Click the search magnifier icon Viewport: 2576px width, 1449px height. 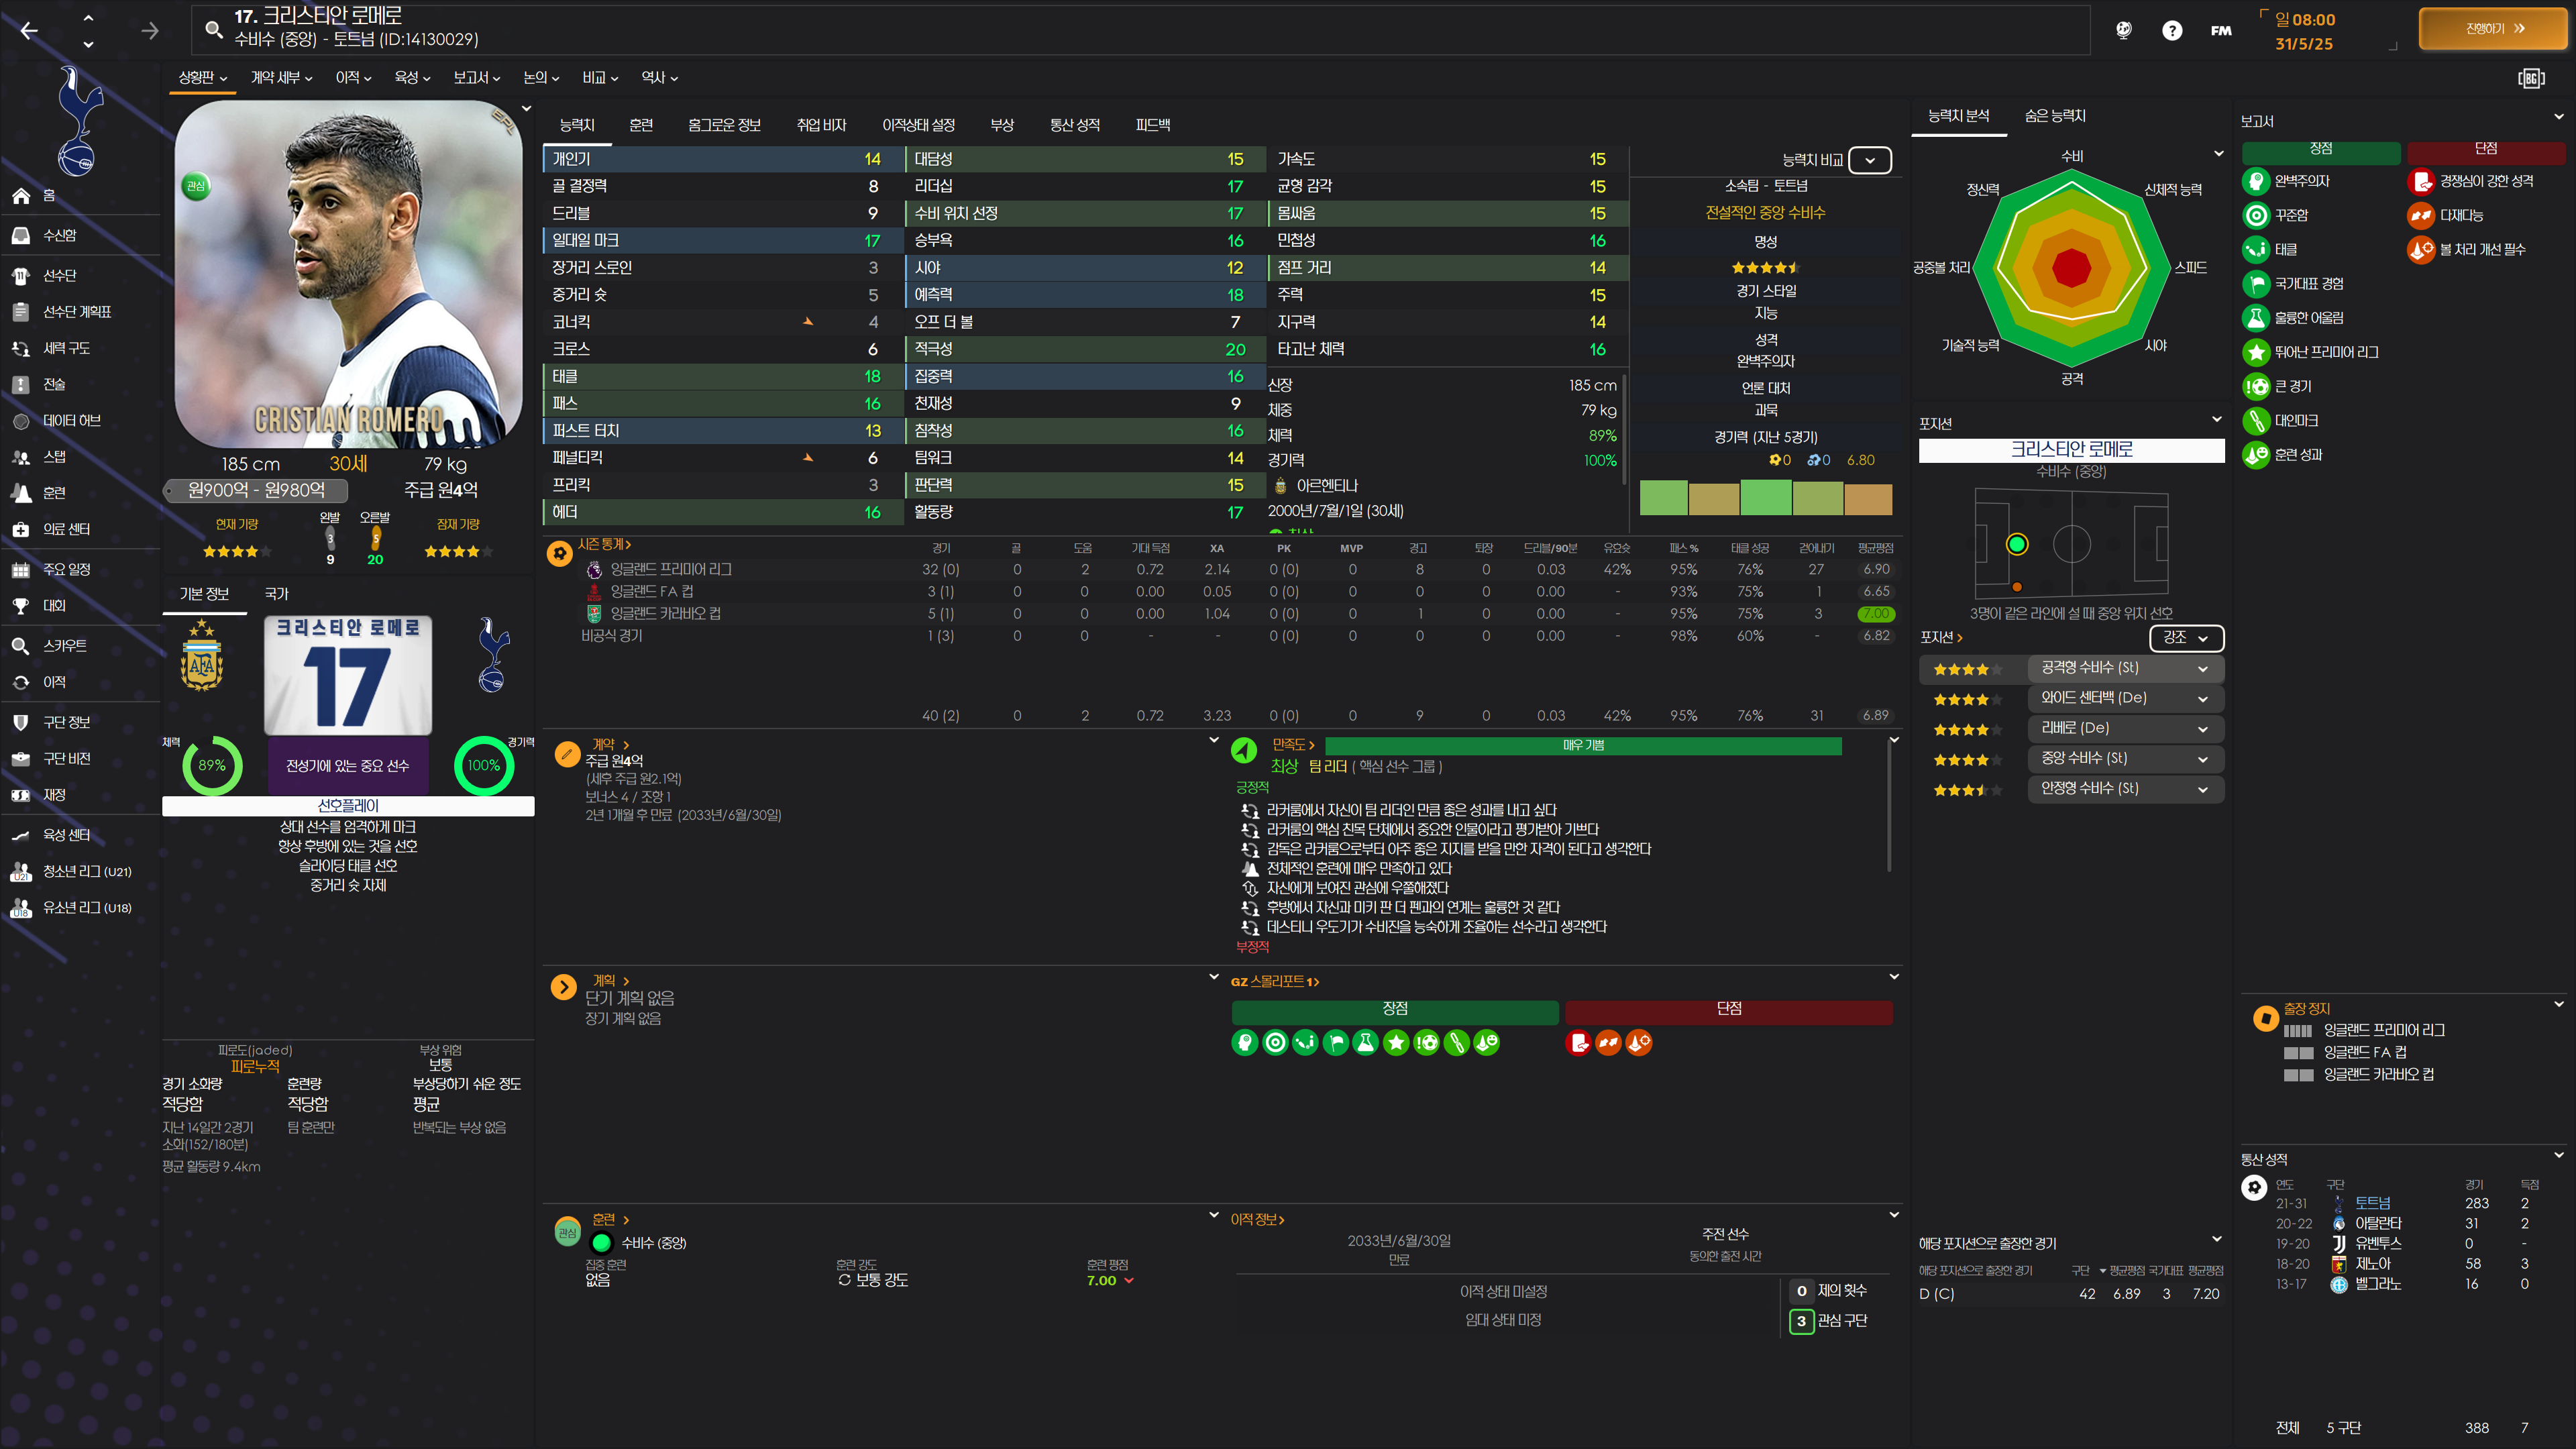pos(213,29)
